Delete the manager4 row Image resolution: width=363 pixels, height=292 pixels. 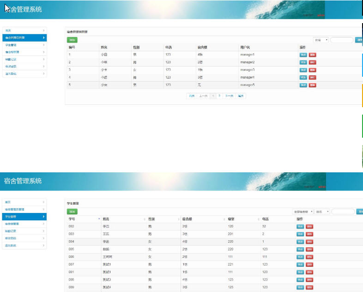point(313,78)
